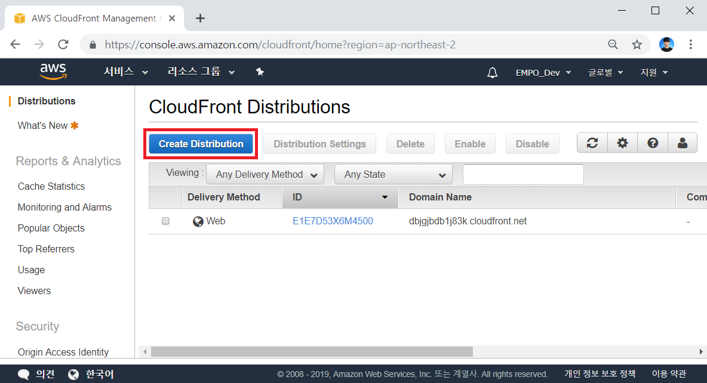Expand the EMPO_Dev account menu
Screen dimensions: 707x383
[543, 73]
